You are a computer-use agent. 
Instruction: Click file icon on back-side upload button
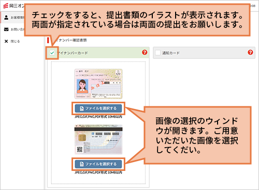click(x=82, y=164)
